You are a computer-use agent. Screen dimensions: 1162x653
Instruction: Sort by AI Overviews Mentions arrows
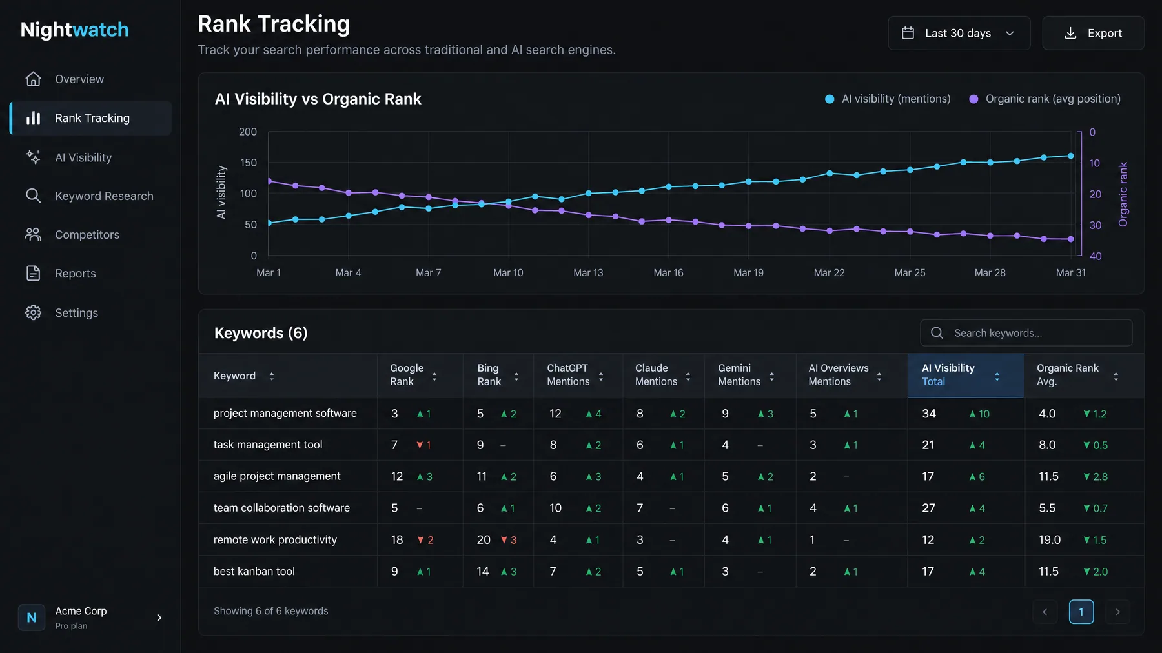click(879, 376)
